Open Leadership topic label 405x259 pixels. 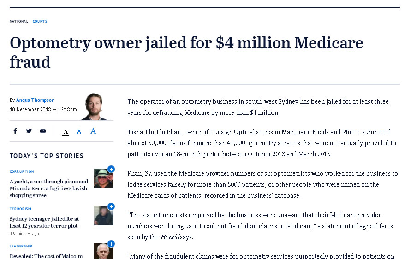(x=21, y=246)
